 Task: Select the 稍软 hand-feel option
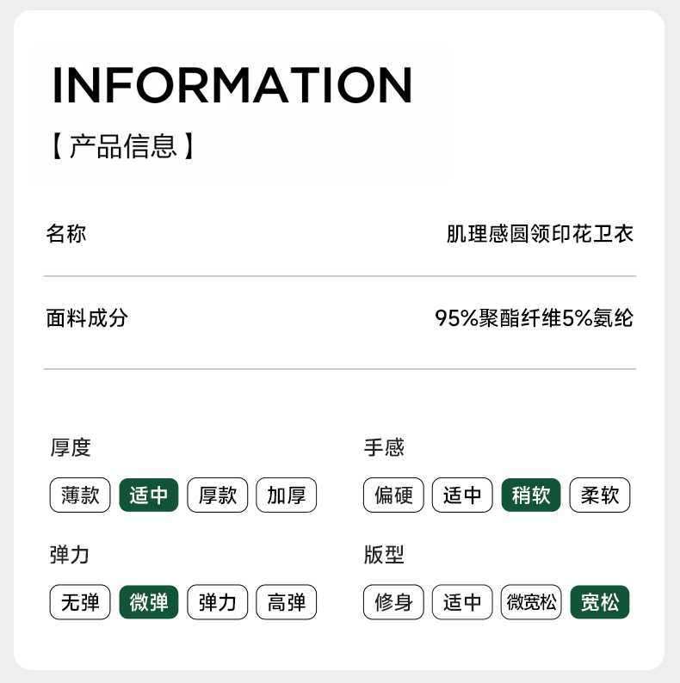[531, 495]
